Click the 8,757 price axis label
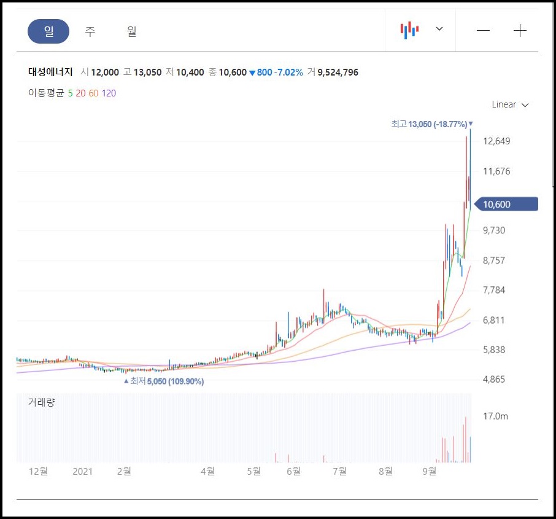The image size is (556, 519). point(494,260)
